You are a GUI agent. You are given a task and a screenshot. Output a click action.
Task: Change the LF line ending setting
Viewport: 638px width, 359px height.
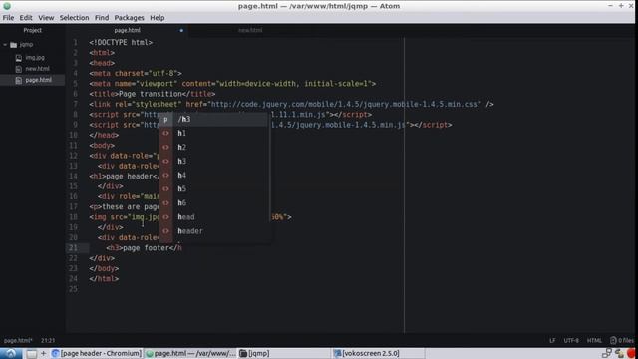(x=552, y=340)
